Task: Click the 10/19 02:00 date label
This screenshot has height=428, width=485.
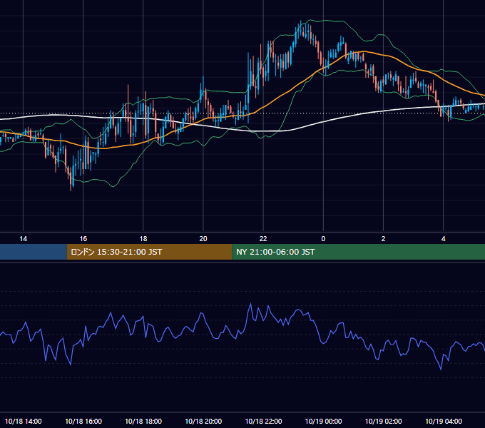Action: tap(383, 421)
